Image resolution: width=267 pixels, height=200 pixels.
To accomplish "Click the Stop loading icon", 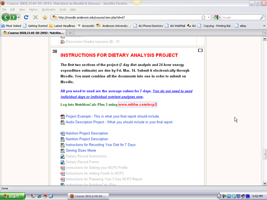I will tap(35, 17).
